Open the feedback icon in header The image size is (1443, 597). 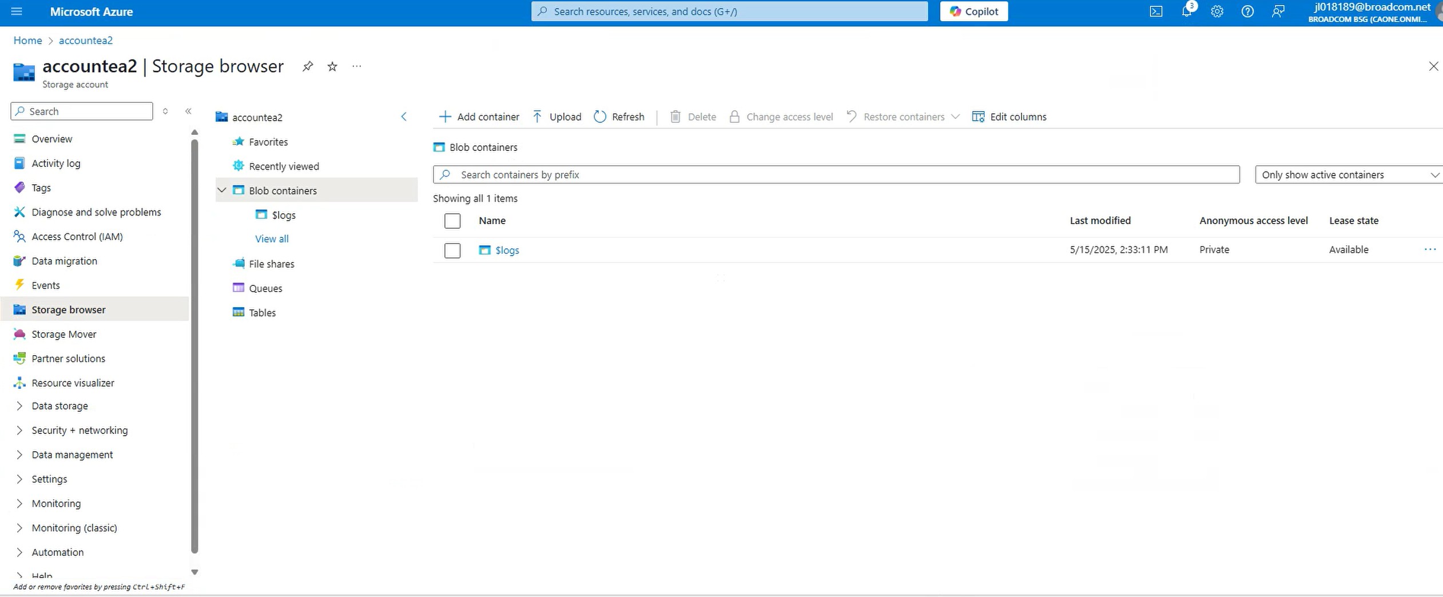coord(1278,11)
